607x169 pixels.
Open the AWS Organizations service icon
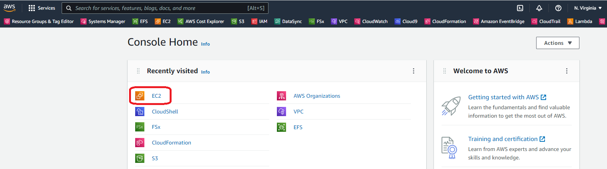(x=281, y=96)
